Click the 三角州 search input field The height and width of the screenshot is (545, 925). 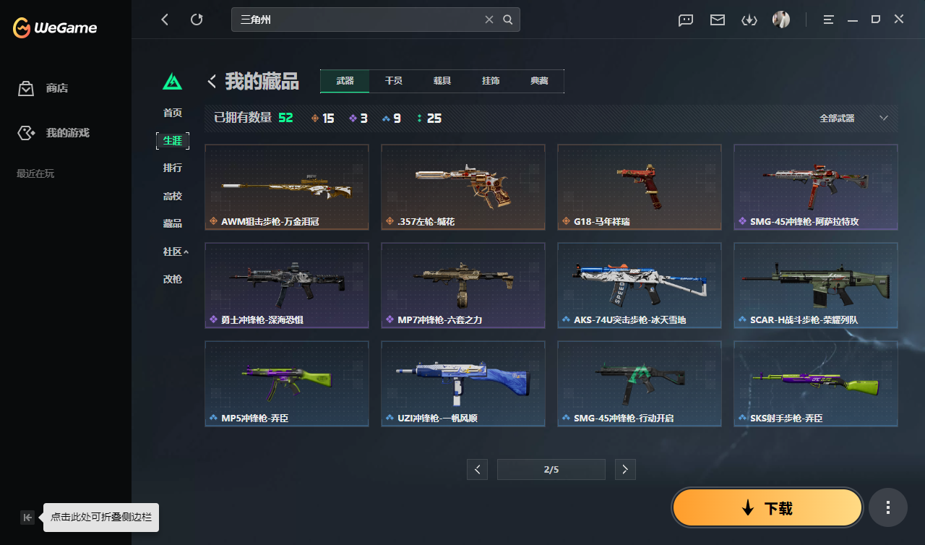pyautogui.click(x=358, y=20)
